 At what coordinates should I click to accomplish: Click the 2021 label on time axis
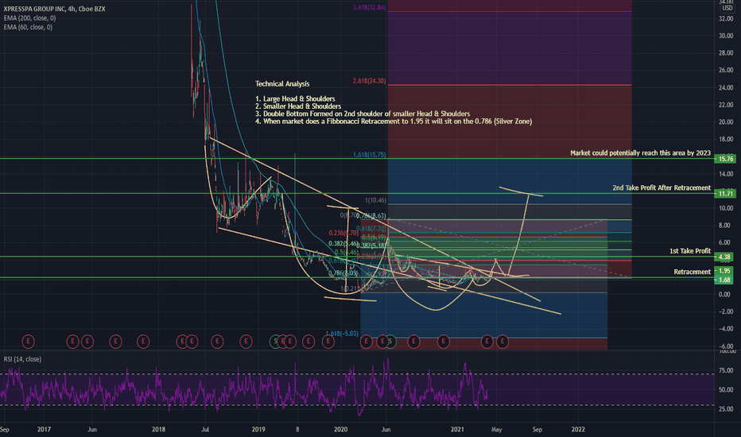457,429
